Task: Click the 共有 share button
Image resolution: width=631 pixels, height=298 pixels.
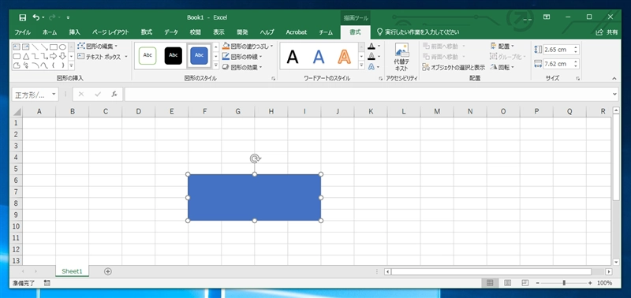Action: (607, 32)
